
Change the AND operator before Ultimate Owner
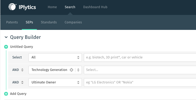(18, 82)
